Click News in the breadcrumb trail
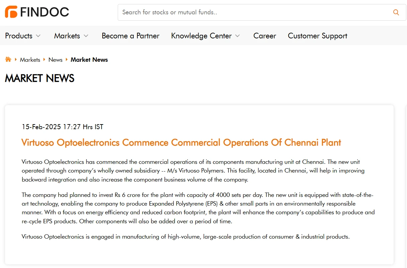 [56, 60]
